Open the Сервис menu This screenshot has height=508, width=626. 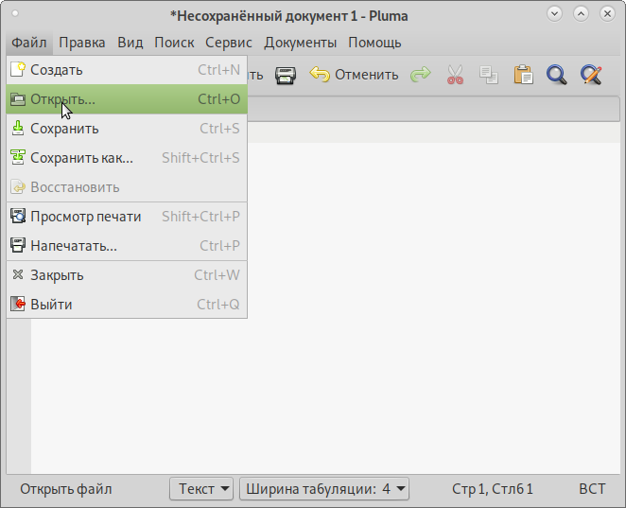[x=229, y=43]
